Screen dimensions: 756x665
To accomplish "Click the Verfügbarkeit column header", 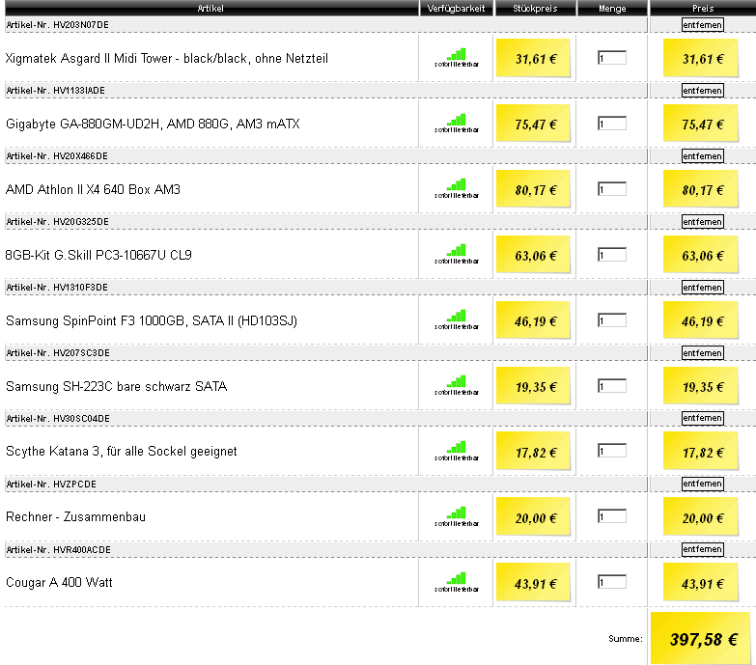I will point(456,8).
